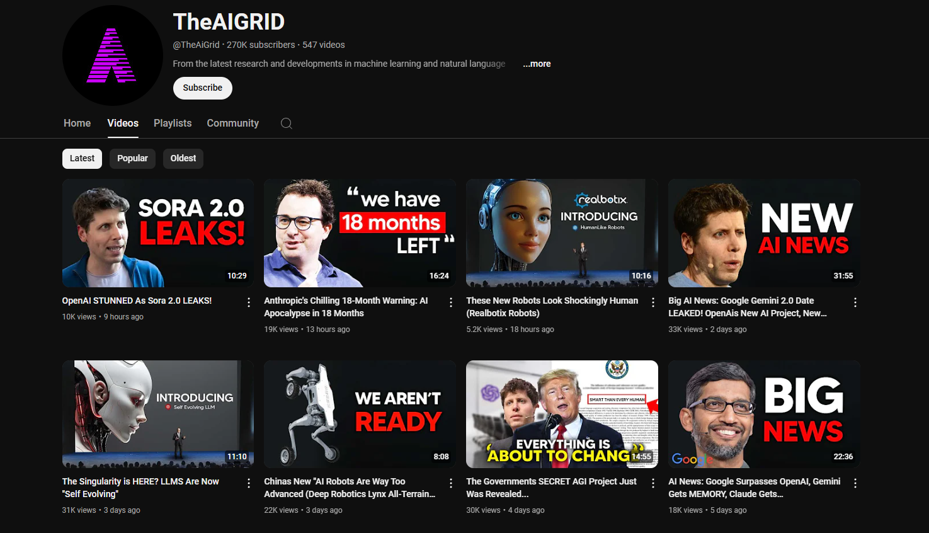Open title 'OpenAI STUNNED As Sora 2.0 LEAKS!'
Image resolution: width=929 pixels, height=533 pixels.
[137, 301]
